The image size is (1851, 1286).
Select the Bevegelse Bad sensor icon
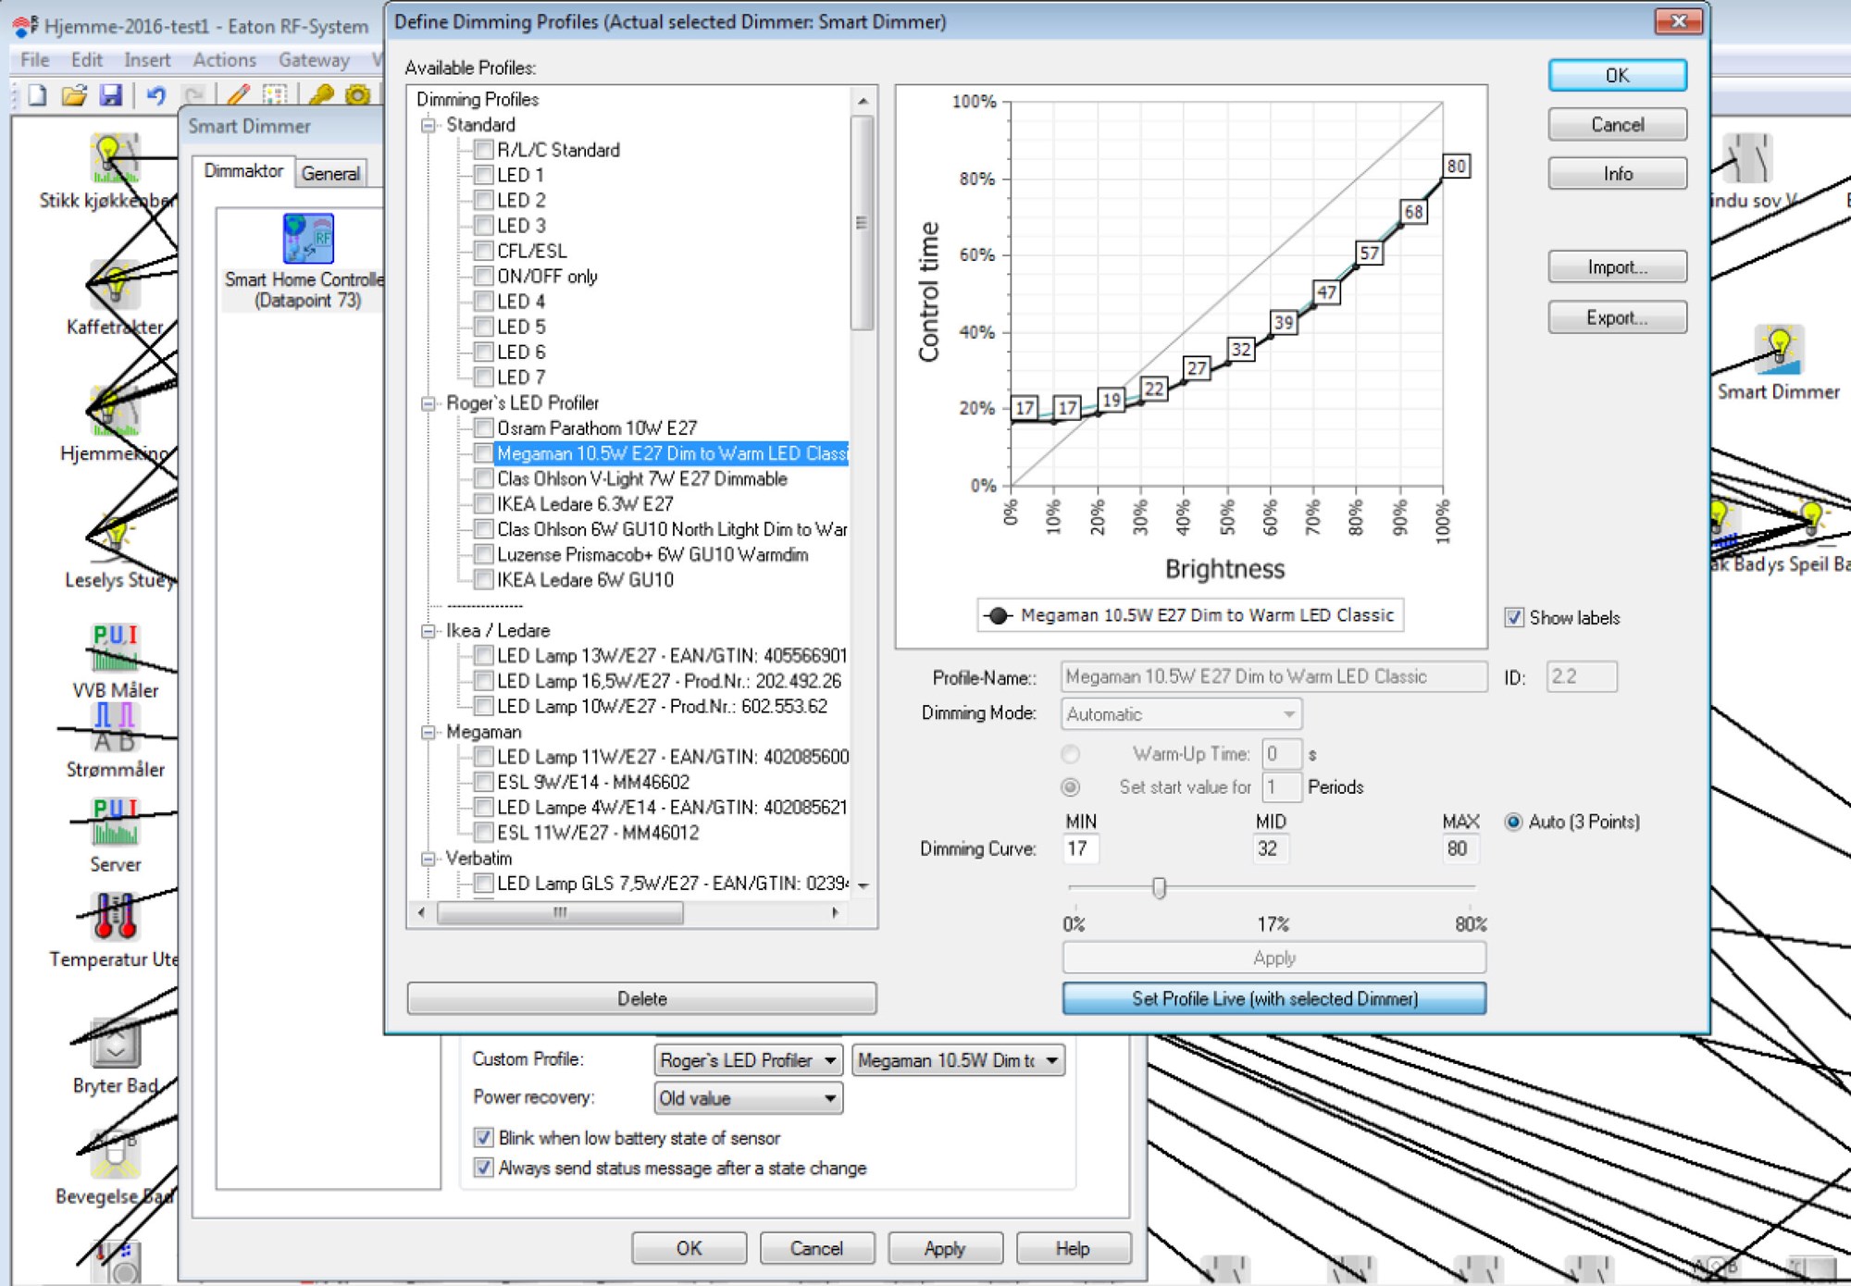(x=115, y=1155)
